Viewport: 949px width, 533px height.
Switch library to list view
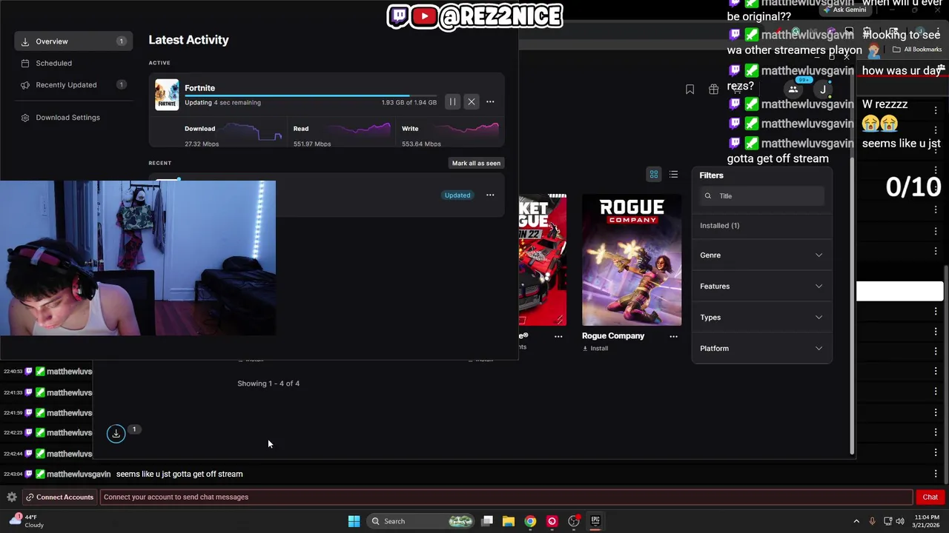[x=673, y=175]
